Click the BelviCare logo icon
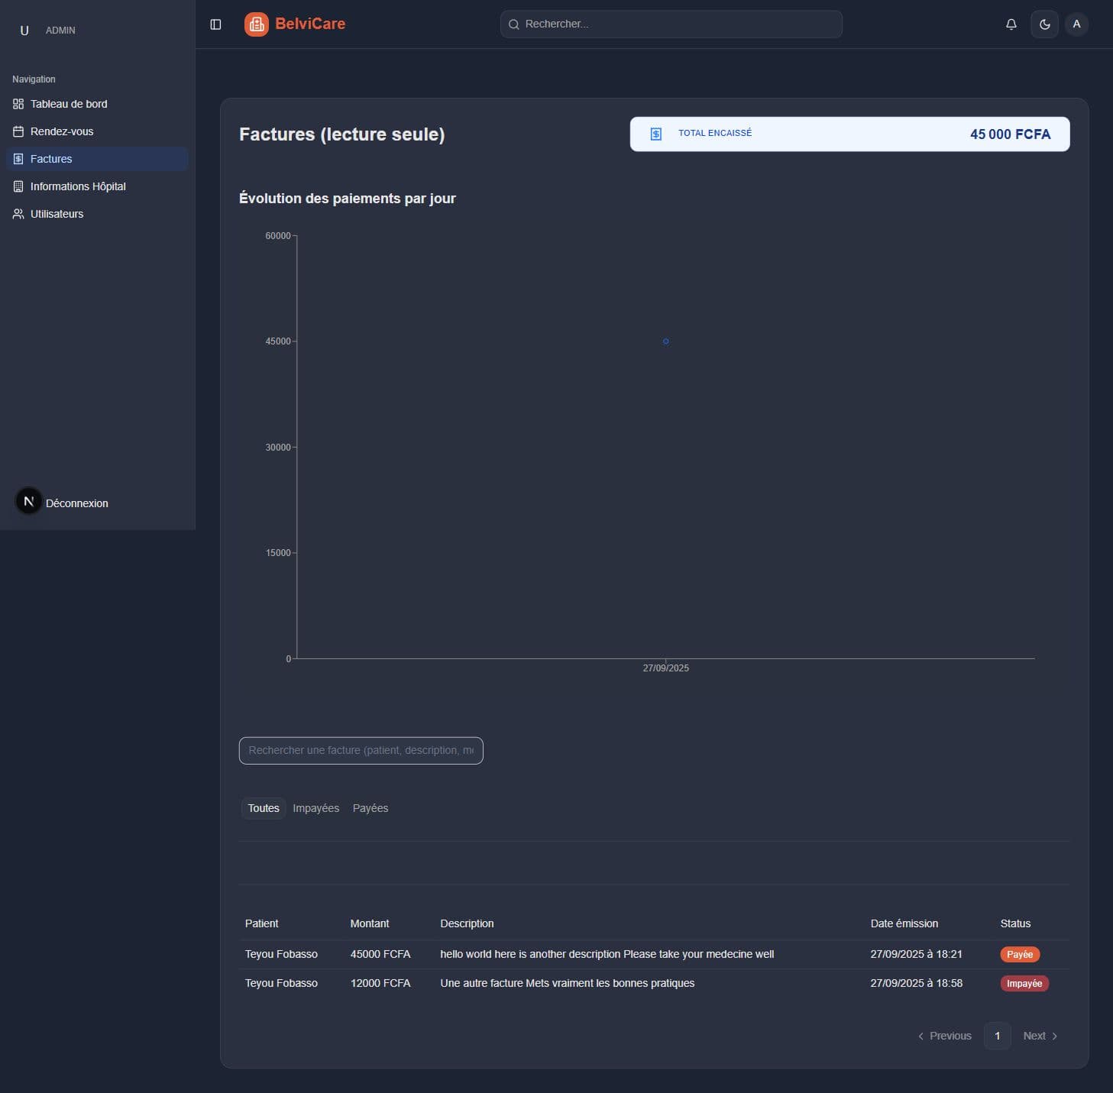 (x=257, y=24)
